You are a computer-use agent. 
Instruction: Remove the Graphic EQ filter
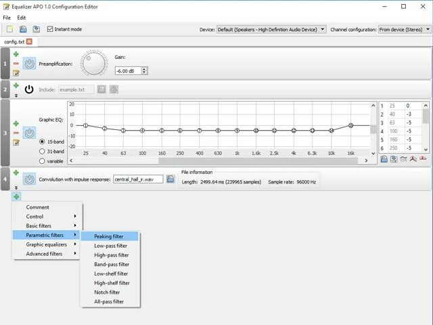16,133
